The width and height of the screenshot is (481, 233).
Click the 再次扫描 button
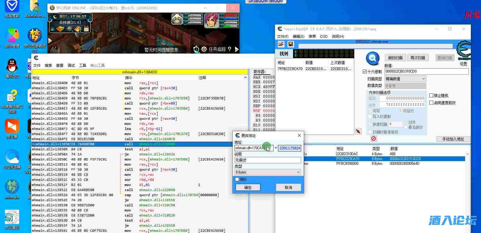pyautogui.click(x=418, y=58)
